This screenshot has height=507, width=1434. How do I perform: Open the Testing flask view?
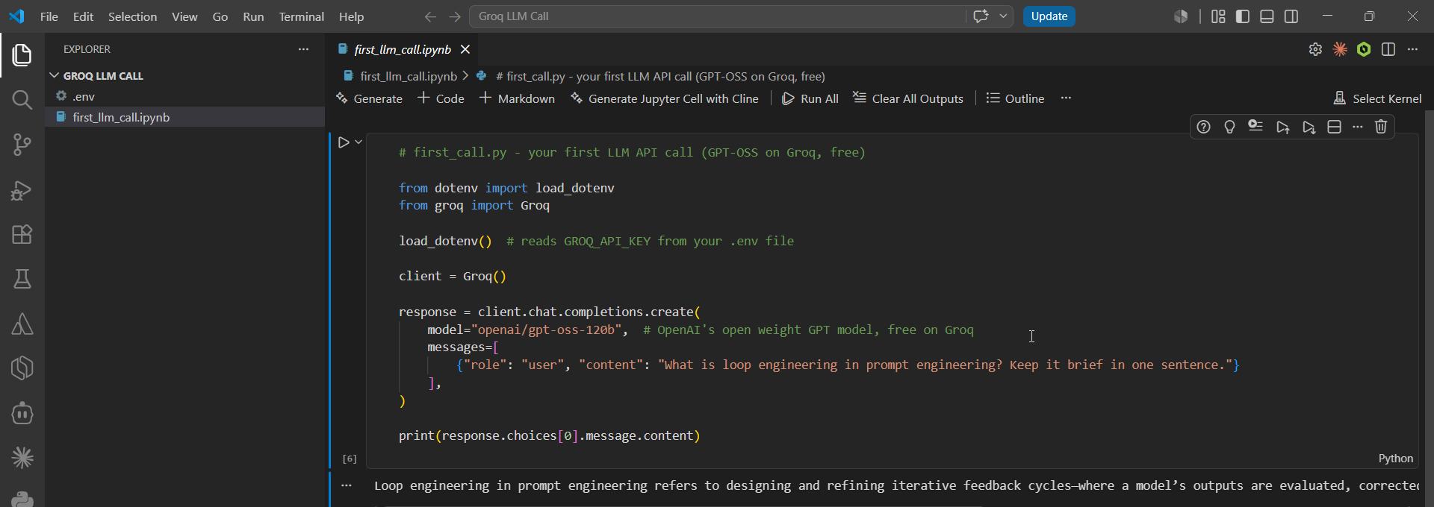[22, 279]
